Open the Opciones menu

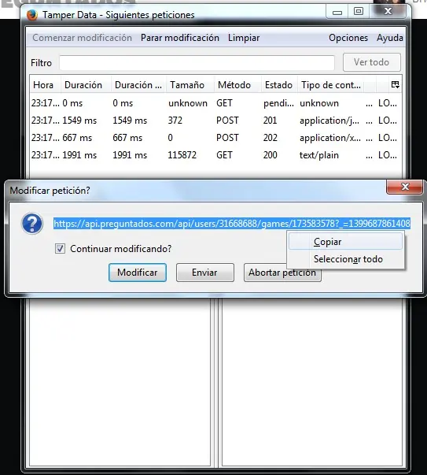pos(348,38)
